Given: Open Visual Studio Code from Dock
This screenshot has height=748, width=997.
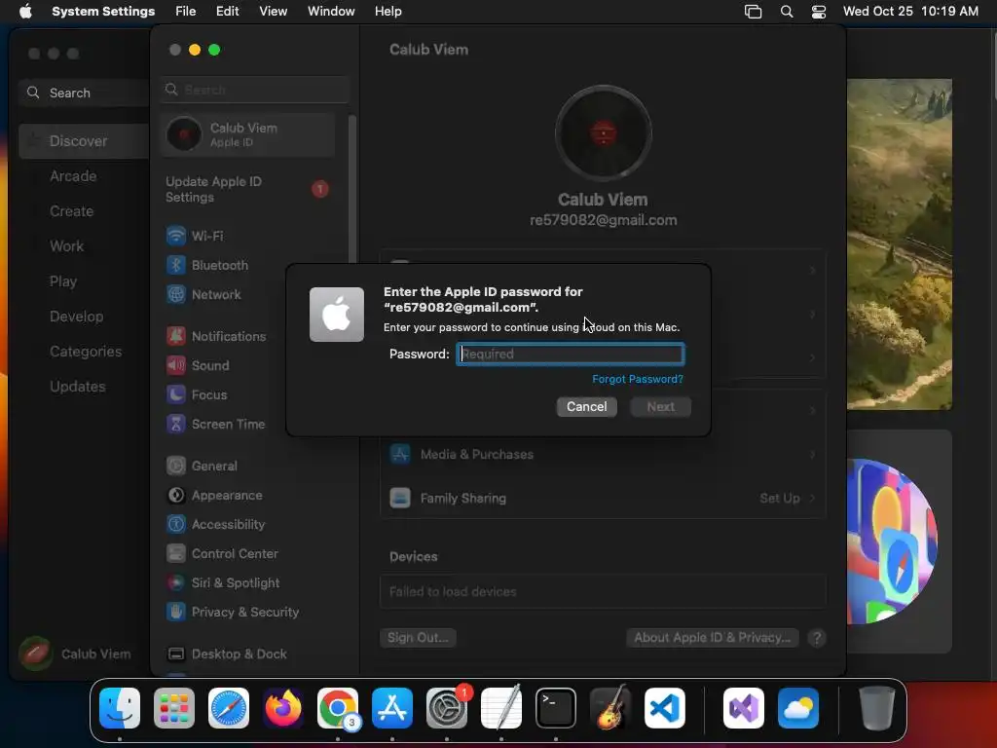Looking at the screenshot, I should point(665,708).
